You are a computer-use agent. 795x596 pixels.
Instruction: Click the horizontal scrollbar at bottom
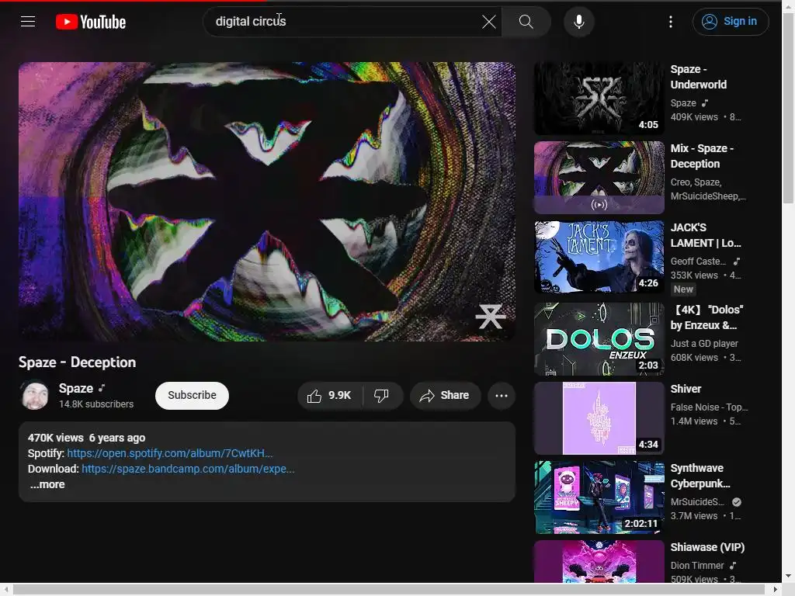pyautogui.click(x=389, y=590)
